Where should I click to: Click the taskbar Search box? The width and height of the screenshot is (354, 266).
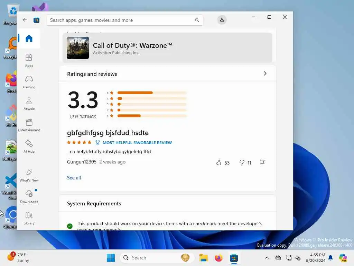(x=157, y=258)
